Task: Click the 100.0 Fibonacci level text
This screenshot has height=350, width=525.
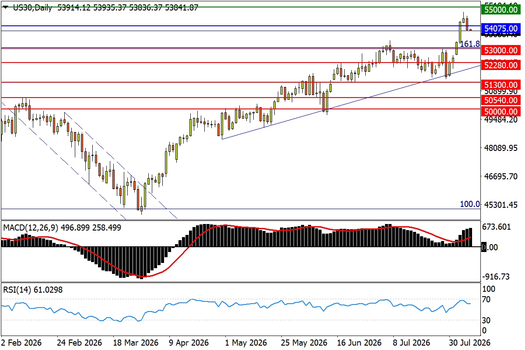Action: [x=470, y=204]
